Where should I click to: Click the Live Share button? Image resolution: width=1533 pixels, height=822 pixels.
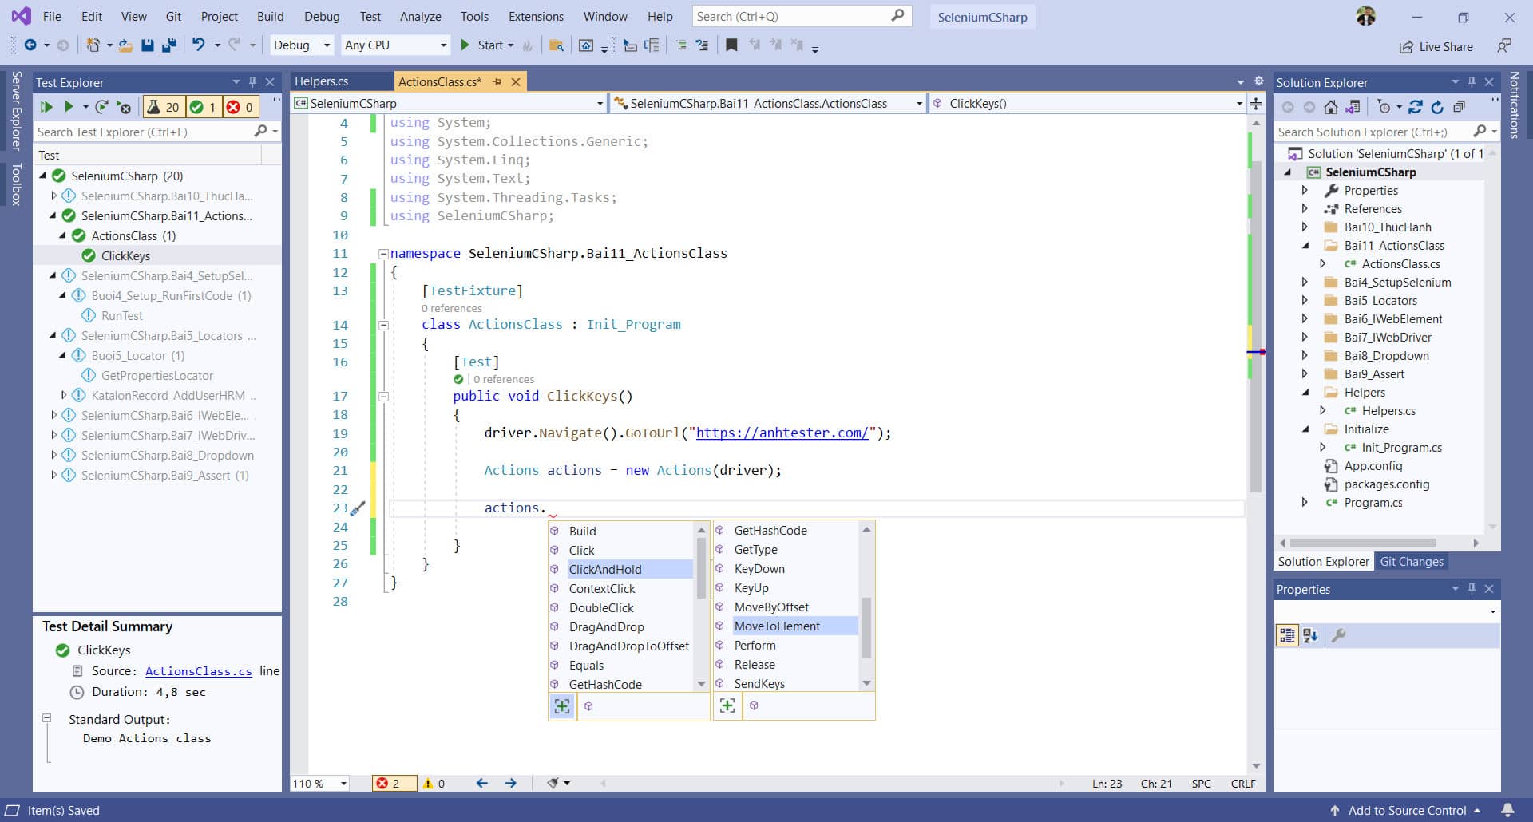[1436, 46]
